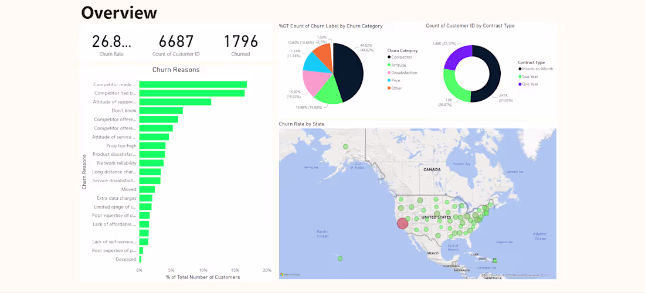
Task: Select the Price too high bar
Action: 152,145
